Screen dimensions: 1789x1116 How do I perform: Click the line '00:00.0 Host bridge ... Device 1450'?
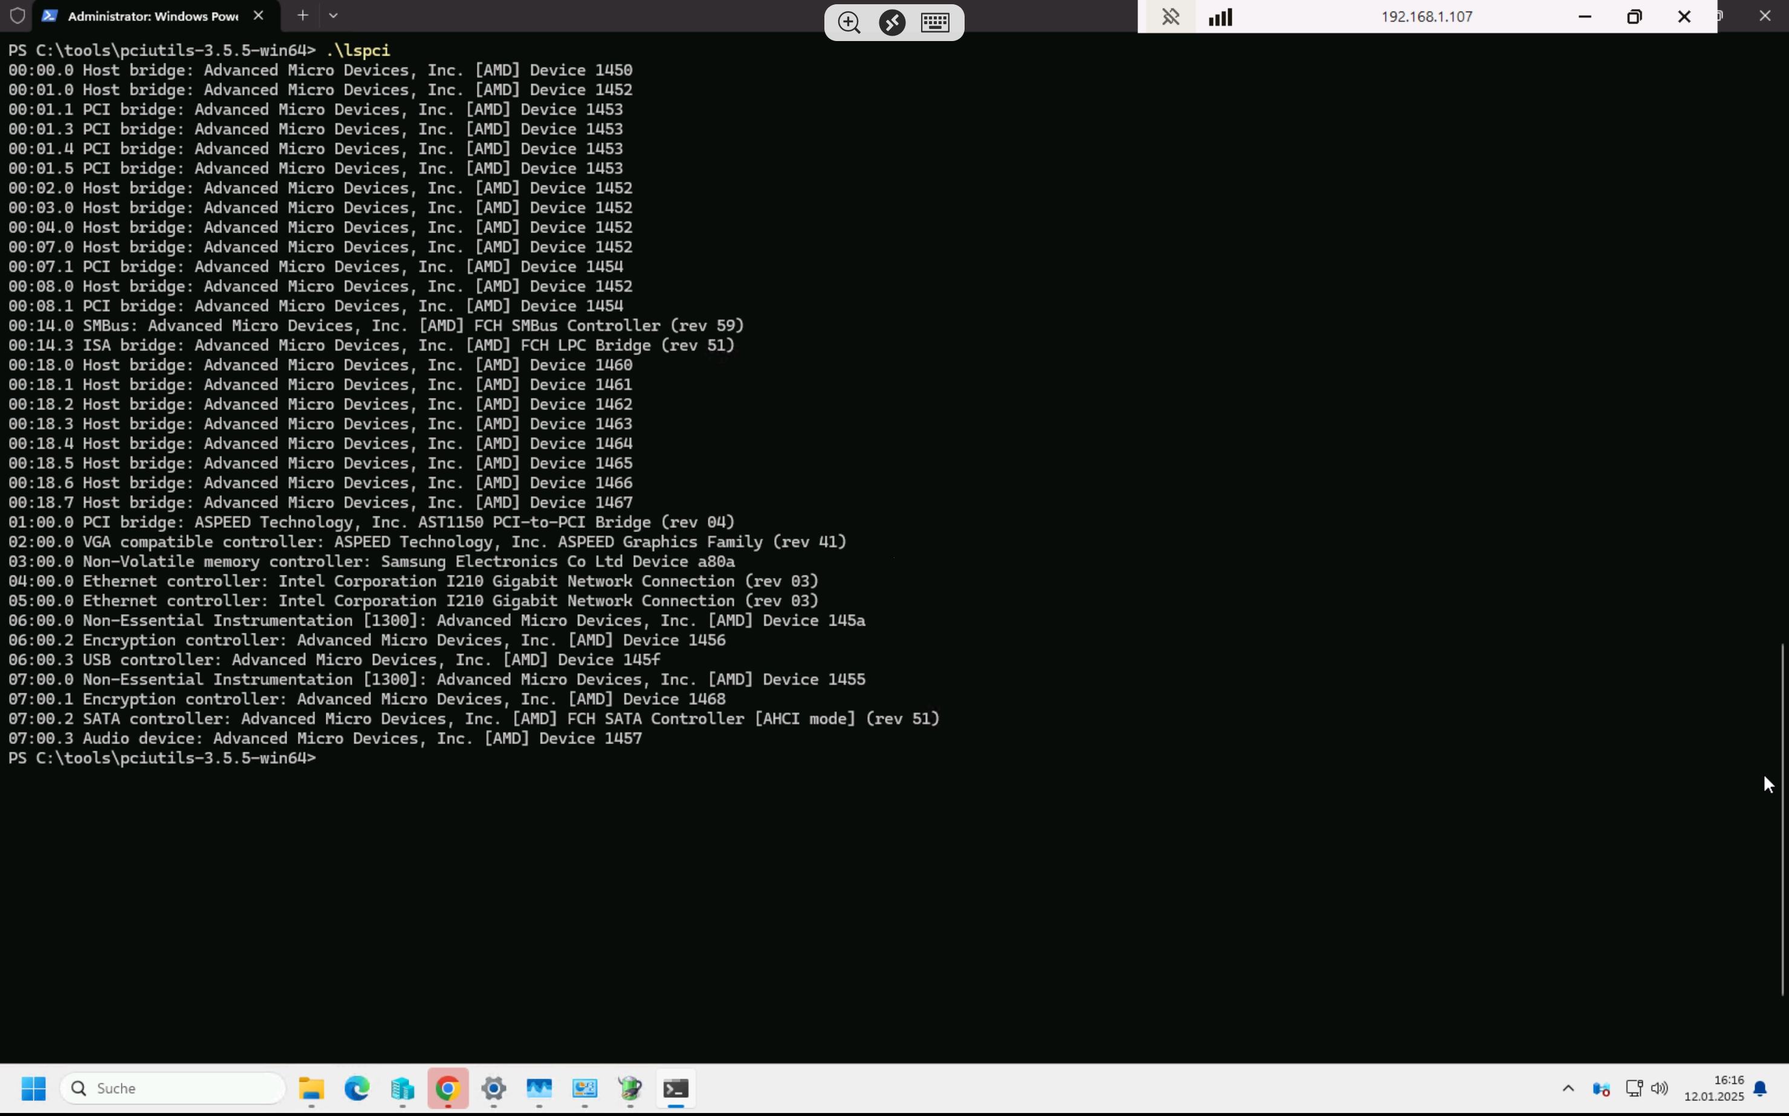click(x=320, y=70)
